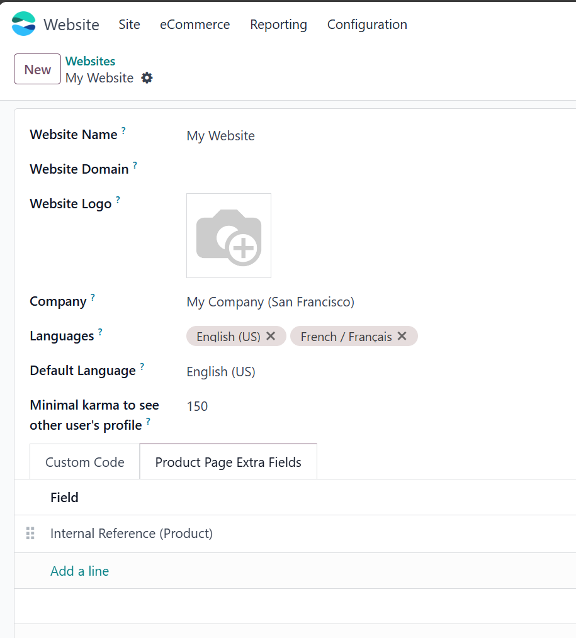
Task: Click the Website Logo camera placeholder
Action: click(x=229, y=235)
